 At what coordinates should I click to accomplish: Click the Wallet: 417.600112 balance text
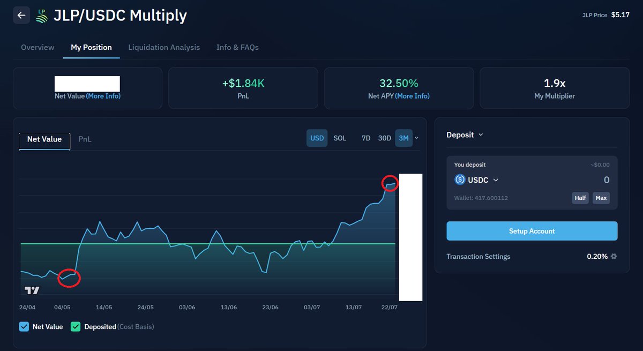click(481, 198)
